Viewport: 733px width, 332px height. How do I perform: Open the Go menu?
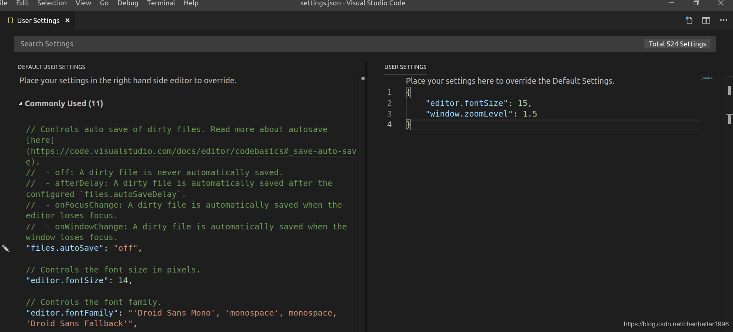(104, 3)
